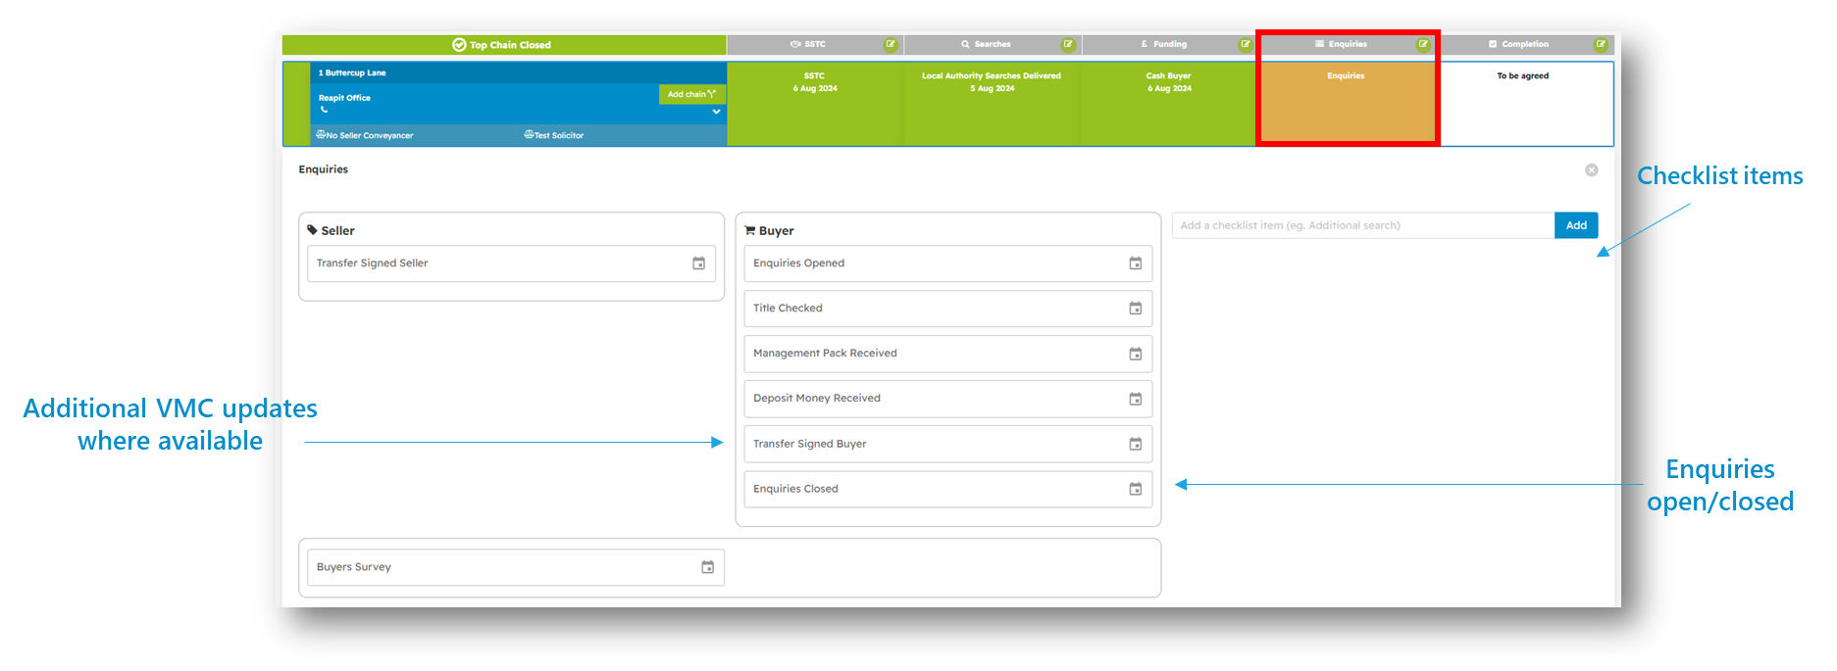Select the Funding column header
This screenshot has height=671, width=1837.
tap(1169, 44)
